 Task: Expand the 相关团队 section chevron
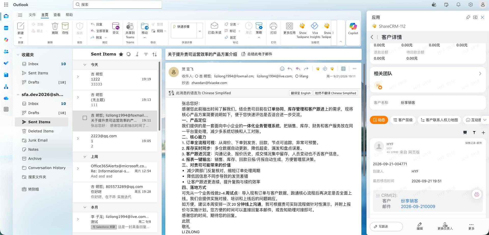tap(480, 74)
